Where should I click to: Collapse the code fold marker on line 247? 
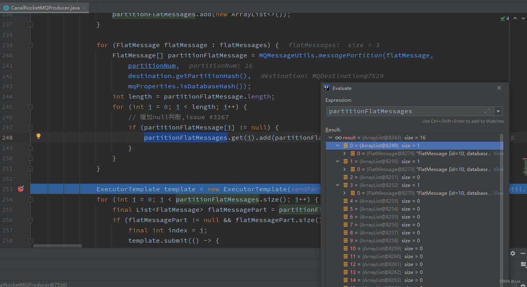30,127
